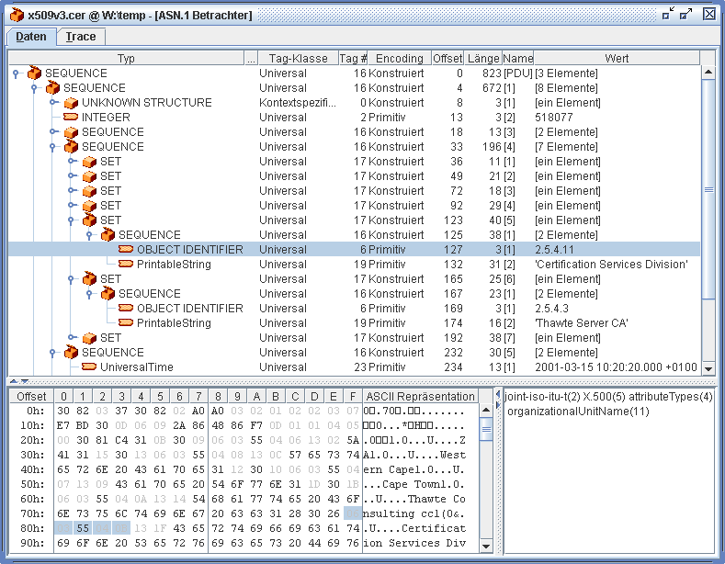Screen dimensions: 725x564
Task: Select the UniversalTime row
Action: (354, 367)
